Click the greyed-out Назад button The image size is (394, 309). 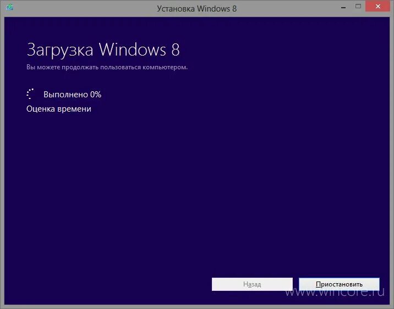pyautogui.click(x=252, y=284)
